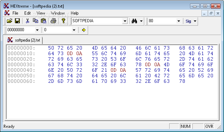
Task: Select byte 2D in row 00000020
Action: tap(182, 59)
